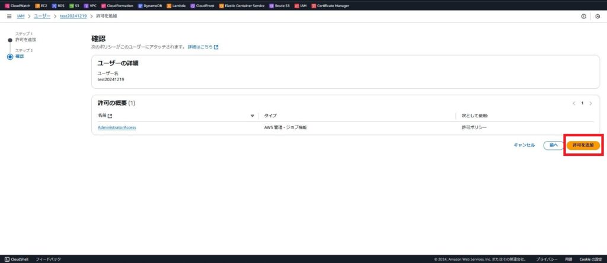Select the step 1 許可を追加 indicator
Screen dimensions: 607x263
click(x=9, y=40)
